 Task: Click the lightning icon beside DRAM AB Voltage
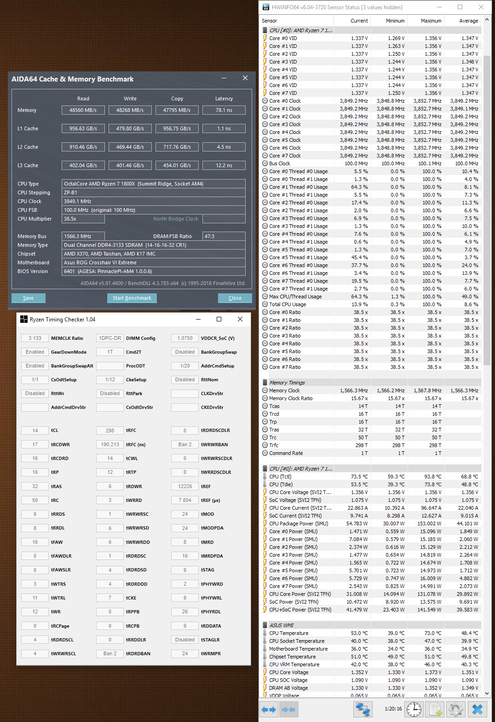(x=265, y=688)
